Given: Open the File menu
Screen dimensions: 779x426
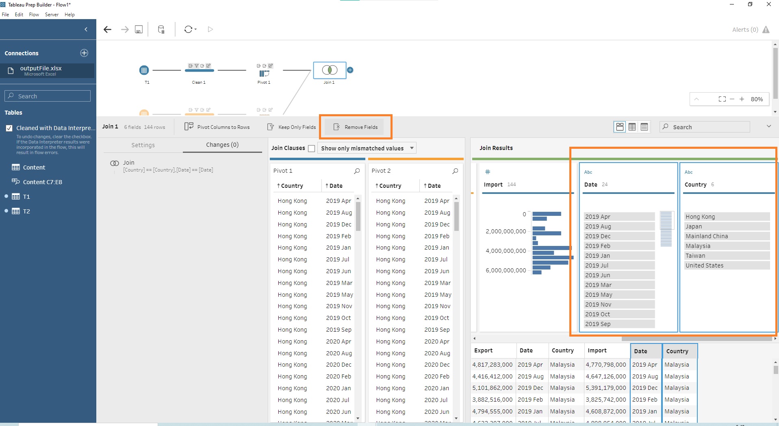Looking at the screenshot, I should coord(5,15).
